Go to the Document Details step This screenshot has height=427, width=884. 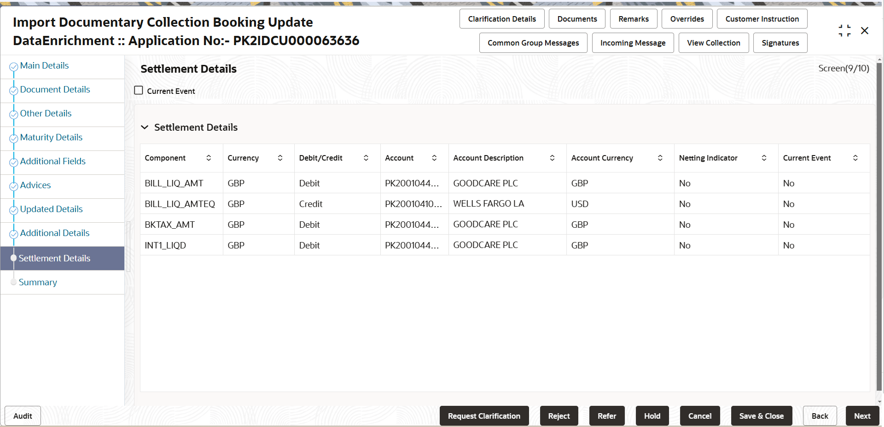[55, 89]
